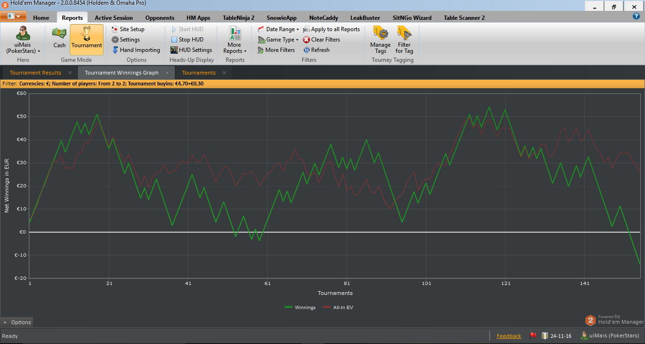Click the Net Winnings in EUR axis label
The image size is (645, 344).
point(7,186)
